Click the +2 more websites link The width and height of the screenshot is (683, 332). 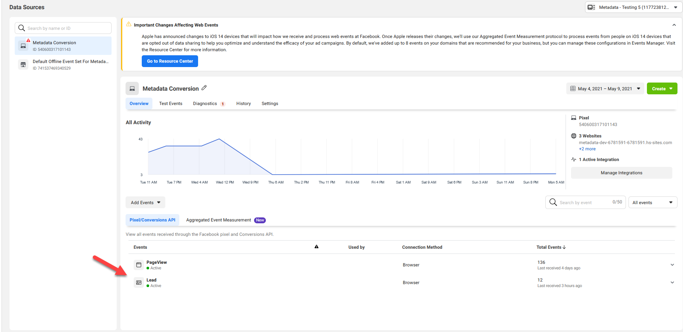pyautogui.click(x=587, y=149)
